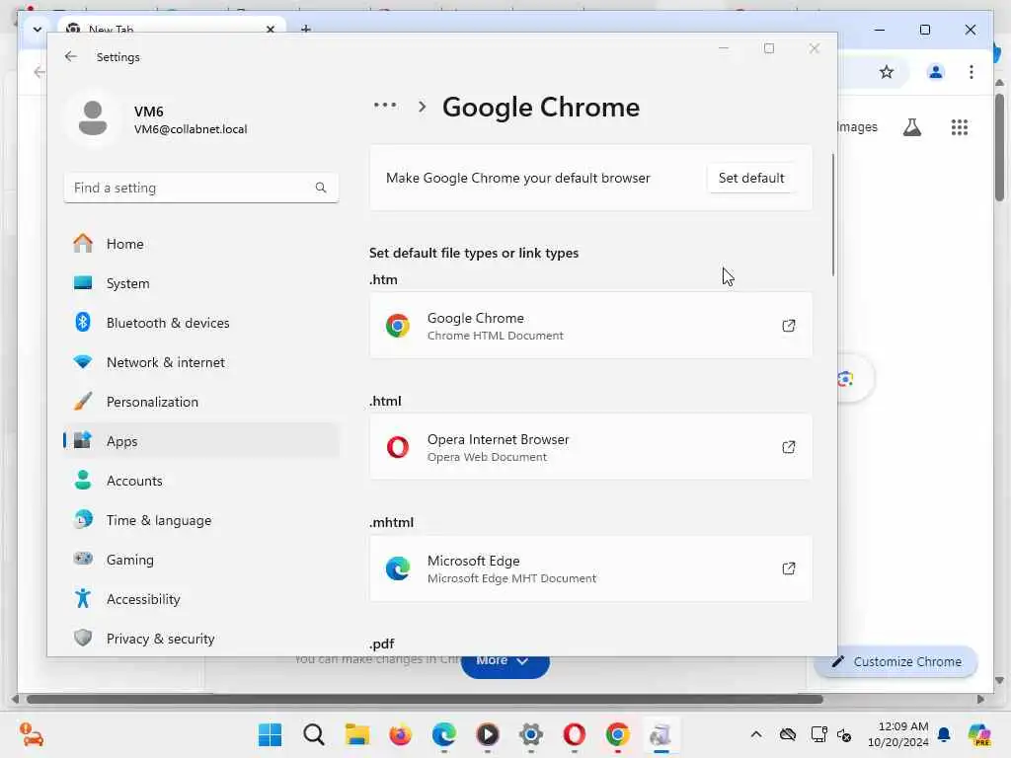Open clock showing 12:09 AM
The height and width of the screenshot is (758, 1011).
898,734
